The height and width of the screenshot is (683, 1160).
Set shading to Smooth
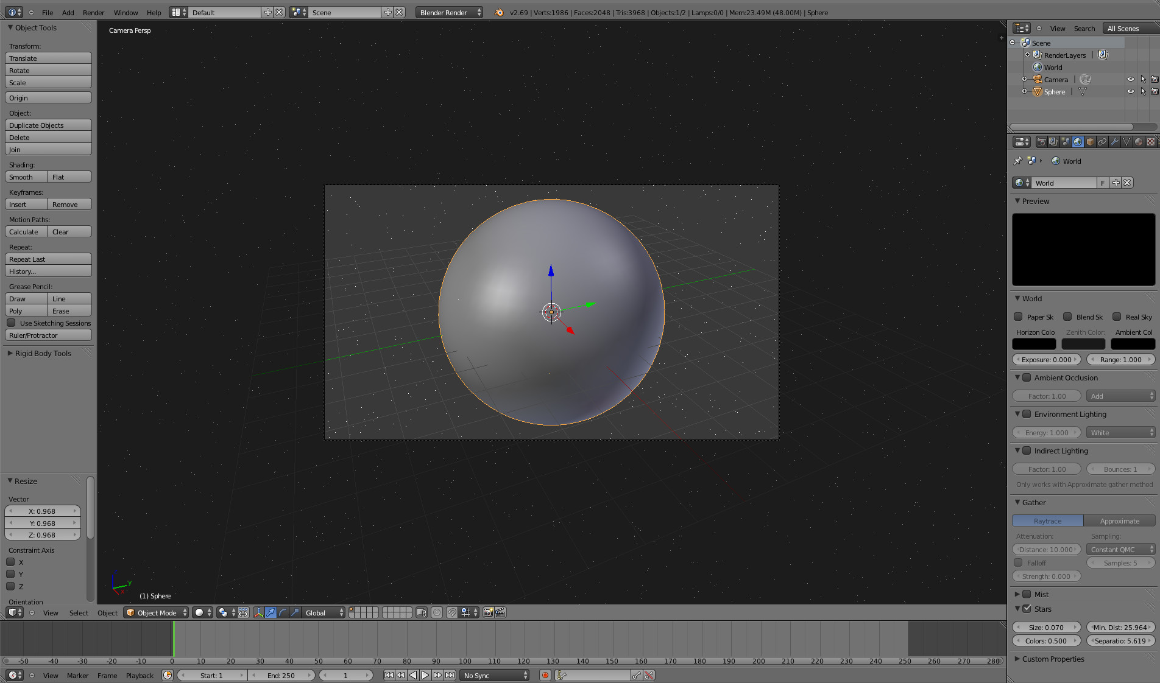tap(26, 177)
